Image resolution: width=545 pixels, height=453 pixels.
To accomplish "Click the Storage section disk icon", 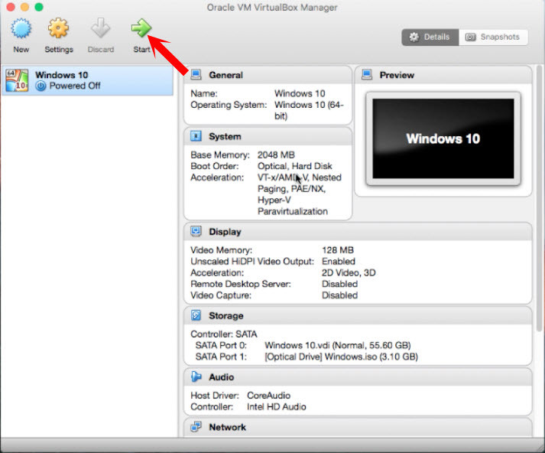I will click(196, 315).
